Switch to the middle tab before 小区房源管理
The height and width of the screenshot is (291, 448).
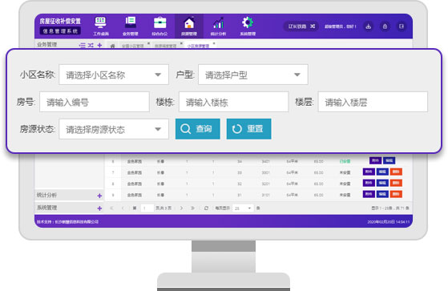[165, 46]
